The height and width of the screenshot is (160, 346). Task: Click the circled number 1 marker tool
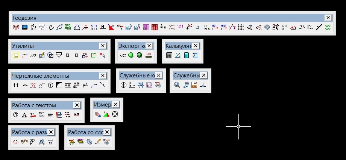50,85
